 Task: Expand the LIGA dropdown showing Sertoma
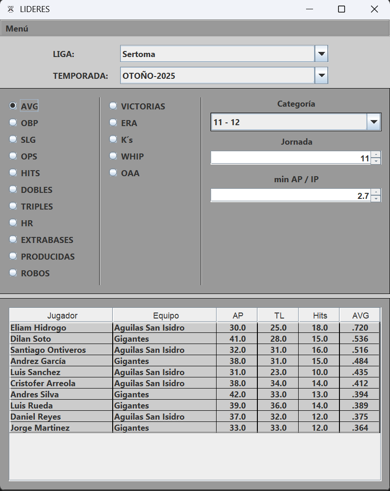click(x=321, y=54)
